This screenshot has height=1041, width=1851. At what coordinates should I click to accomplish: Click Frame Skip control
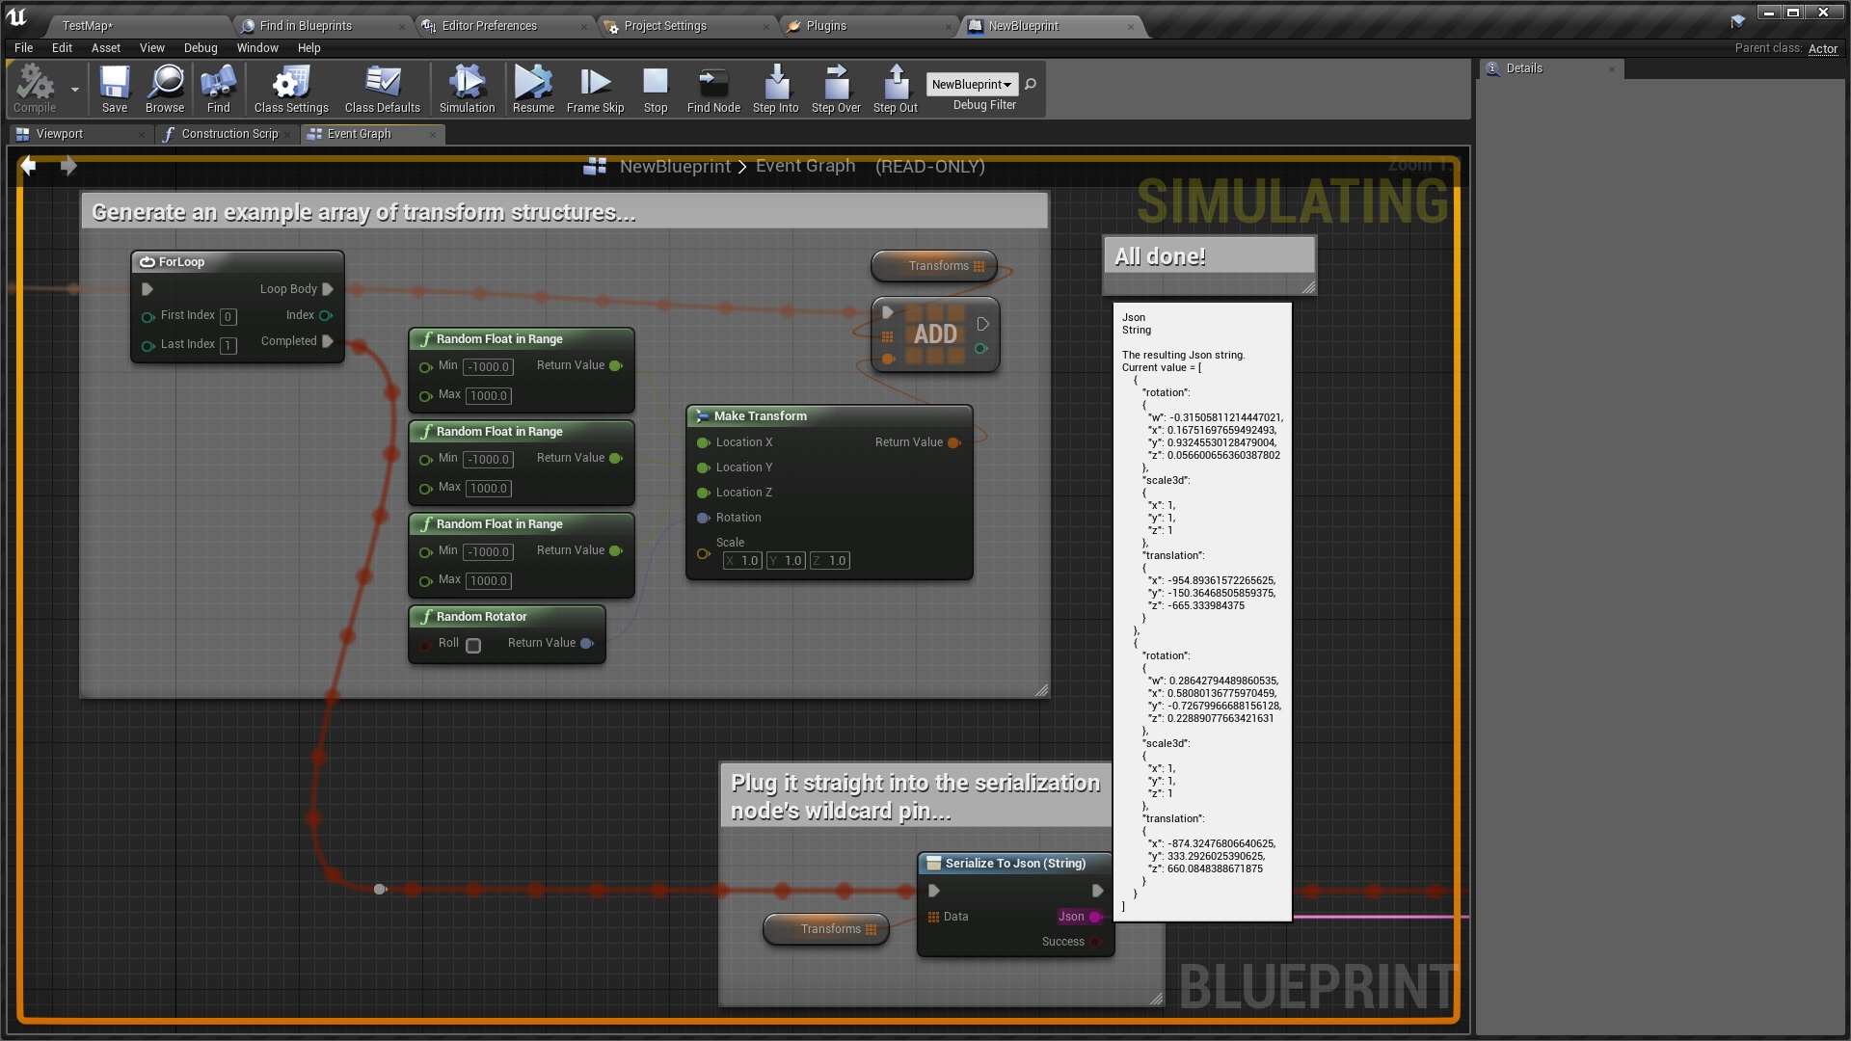(x=595, y=89)
